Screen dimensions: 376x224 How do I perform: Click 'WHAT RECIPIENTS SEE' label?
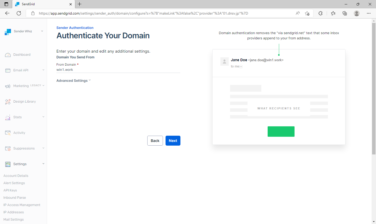point(279,108)
